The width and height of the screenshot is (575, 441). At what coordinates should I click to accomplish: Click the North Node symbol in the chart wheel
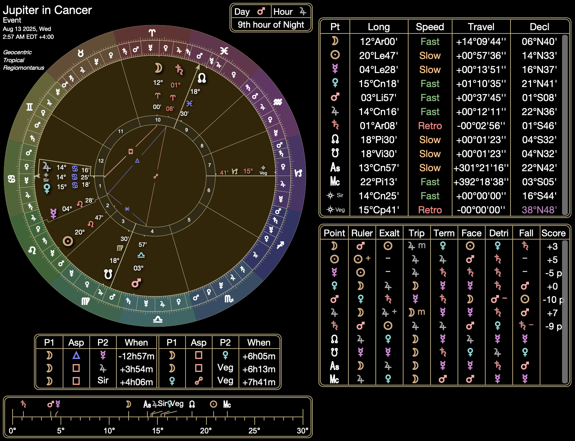[x=202, y=78]
